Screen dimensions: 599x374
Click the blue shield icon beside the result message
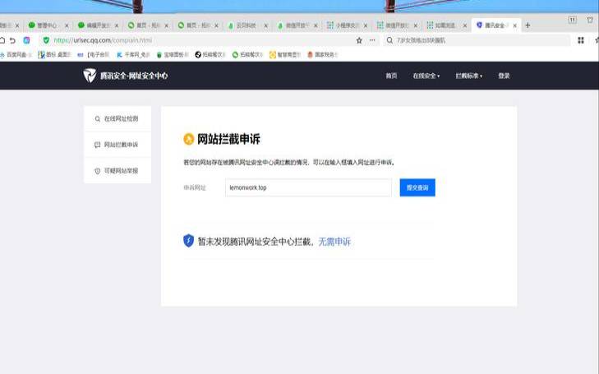pos(189,241)
